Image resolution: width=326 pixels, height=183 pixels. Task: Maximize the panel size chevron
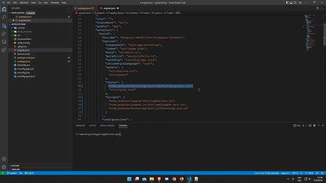319,126
